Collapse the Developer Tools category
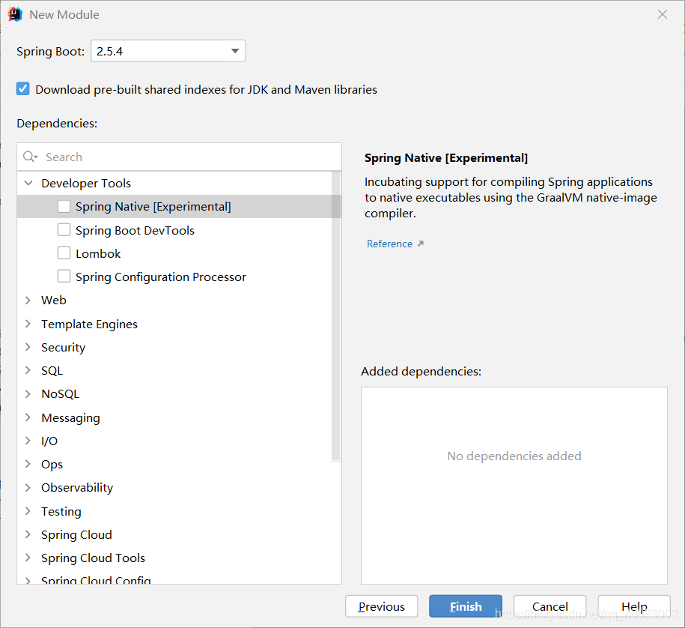The width and height of the screenshot is (685, 628). click(x=28, y=183)
